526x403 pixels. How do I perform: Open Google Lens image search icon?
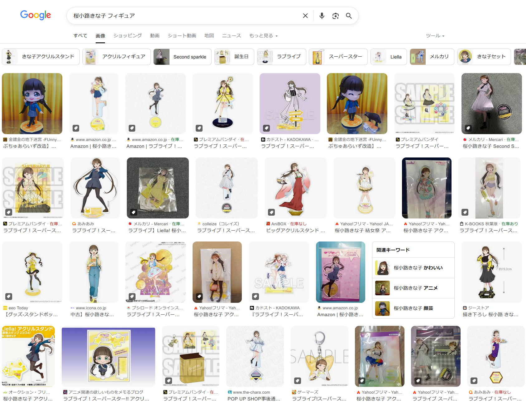tap(335, 16)
